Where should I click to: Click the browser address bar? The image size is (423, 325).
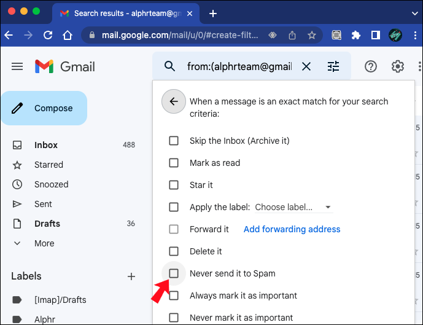coord(178,35)
